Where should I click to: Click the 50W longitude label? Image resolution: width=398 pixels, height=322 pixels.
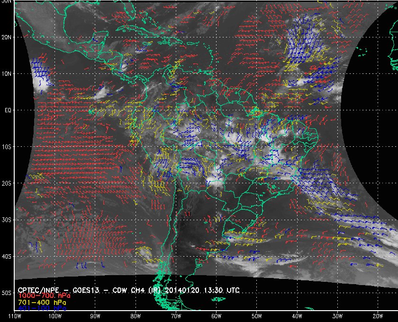click(x=257, y=316)
